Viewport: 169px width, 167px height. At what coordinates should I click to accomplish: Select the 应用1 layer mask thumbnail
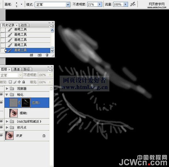[x=26, y=103]
